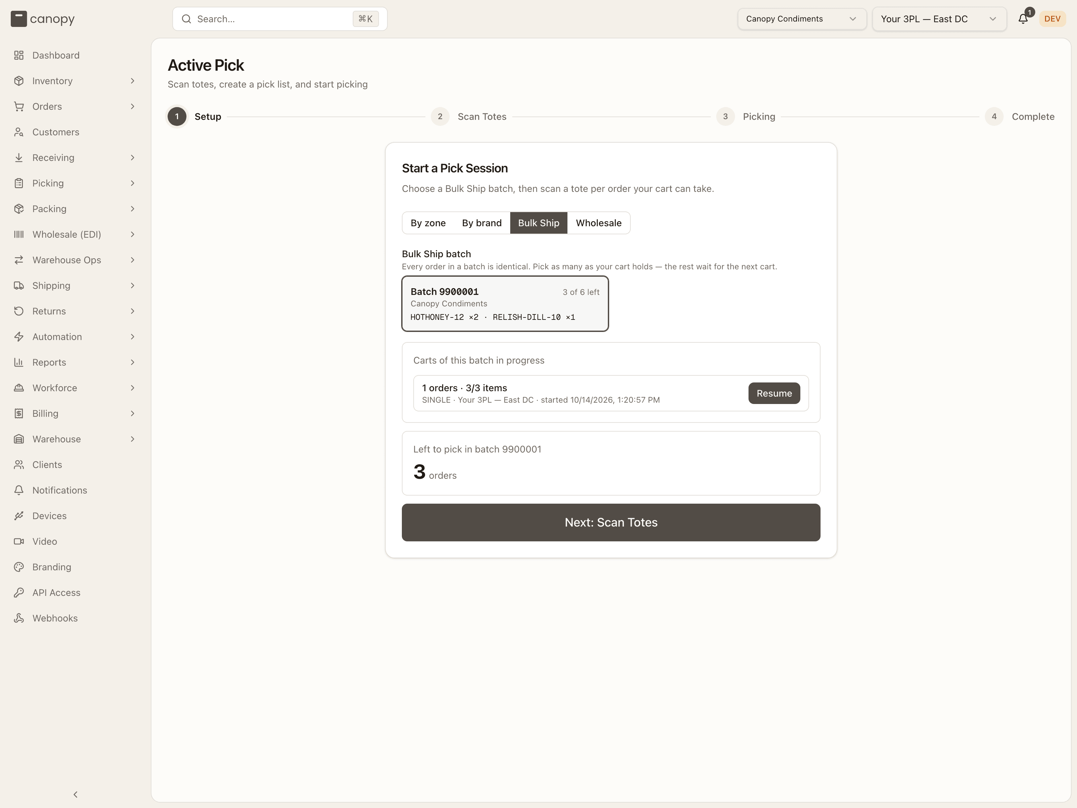The height and width of the screenshot is (808, 1077).
Task: Open notifications bell icon in header
Action: pyautogui.click(x=1023, y=19)
